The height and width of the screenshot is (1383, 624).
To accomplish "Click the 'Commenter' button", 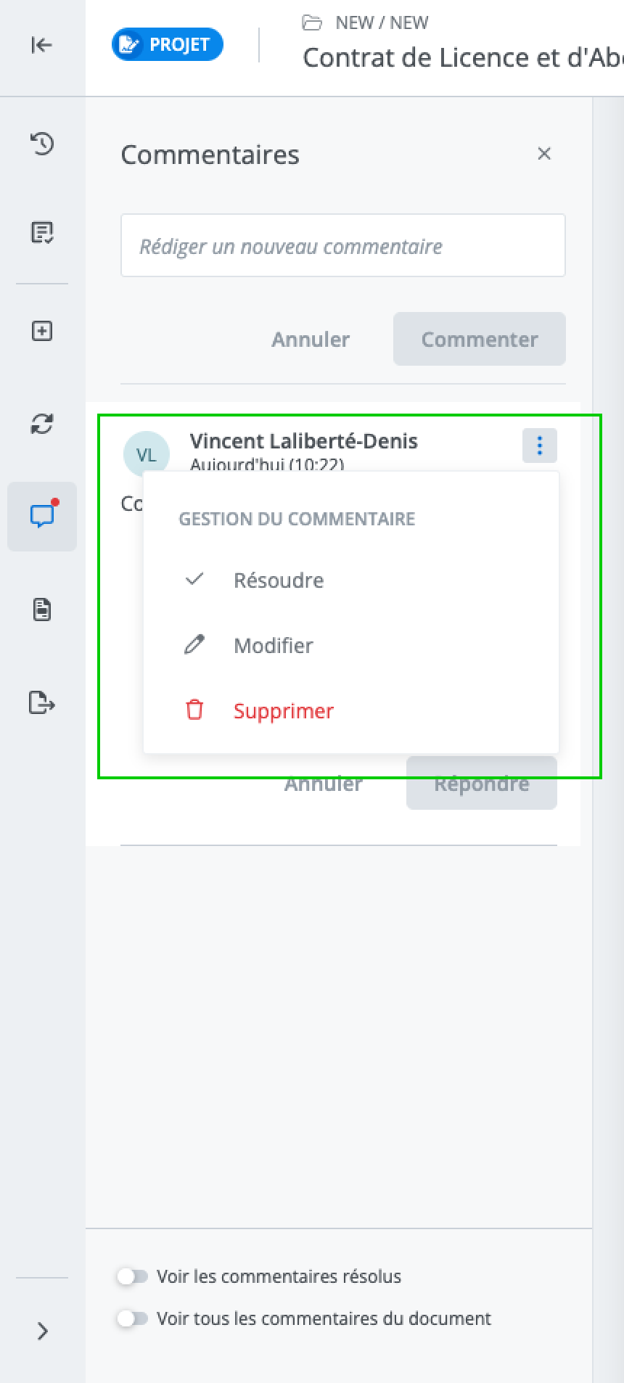I will pos(479,339).
